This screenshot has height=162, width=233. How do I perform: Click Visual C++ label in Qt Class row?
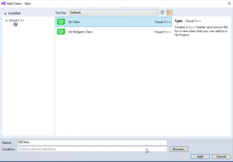(x=162, y=22)
